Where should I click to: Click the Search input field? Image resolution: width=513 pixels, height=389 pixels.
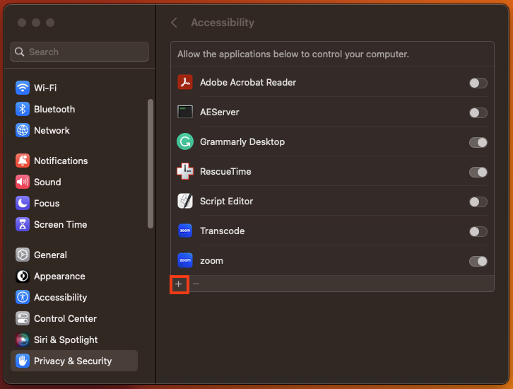point(80,52)
